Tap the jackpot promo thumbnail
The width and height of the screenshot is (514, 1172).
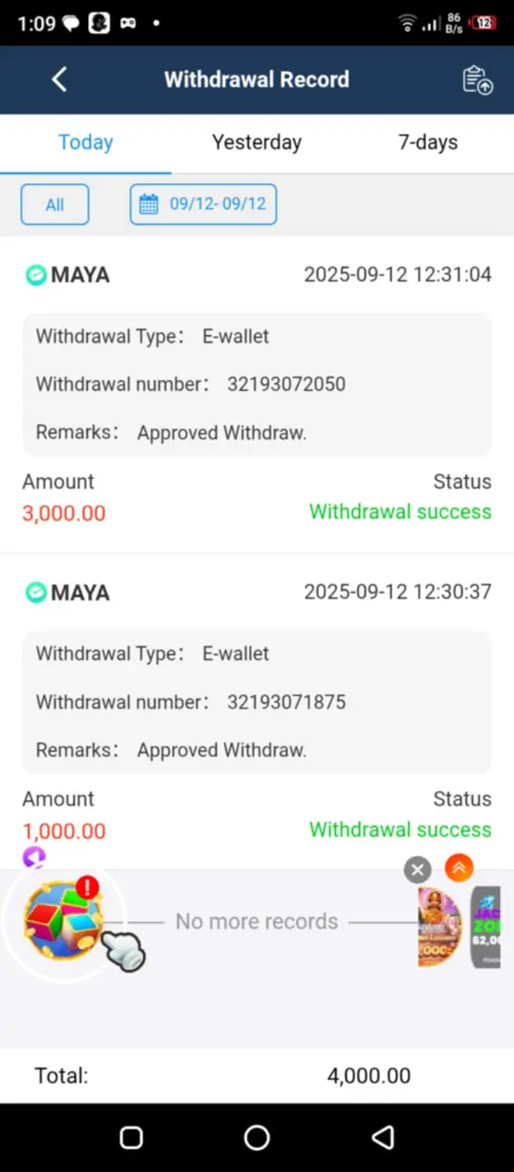[486, 927]
